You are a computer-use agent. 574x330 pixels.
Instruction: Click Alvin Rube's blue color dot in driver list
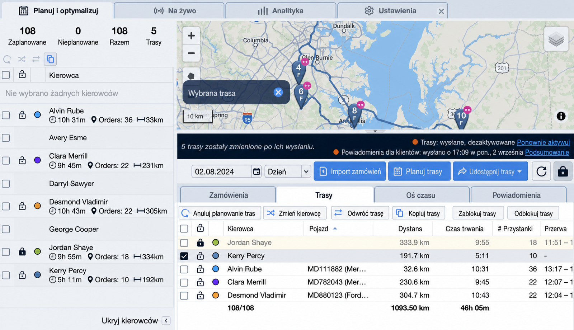coord(37,115)
